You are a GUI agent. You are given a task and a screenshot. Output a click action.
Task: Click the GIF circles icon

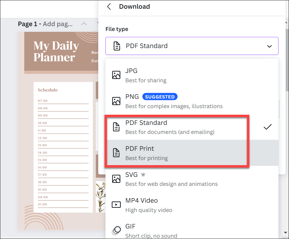[116, 231]
